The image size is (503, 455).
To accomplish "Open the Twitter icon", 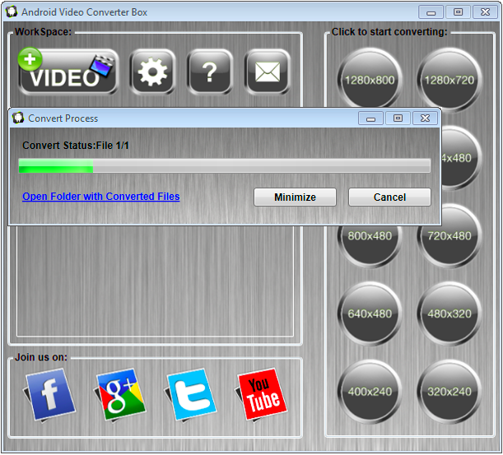I will [x=191, y=394].
